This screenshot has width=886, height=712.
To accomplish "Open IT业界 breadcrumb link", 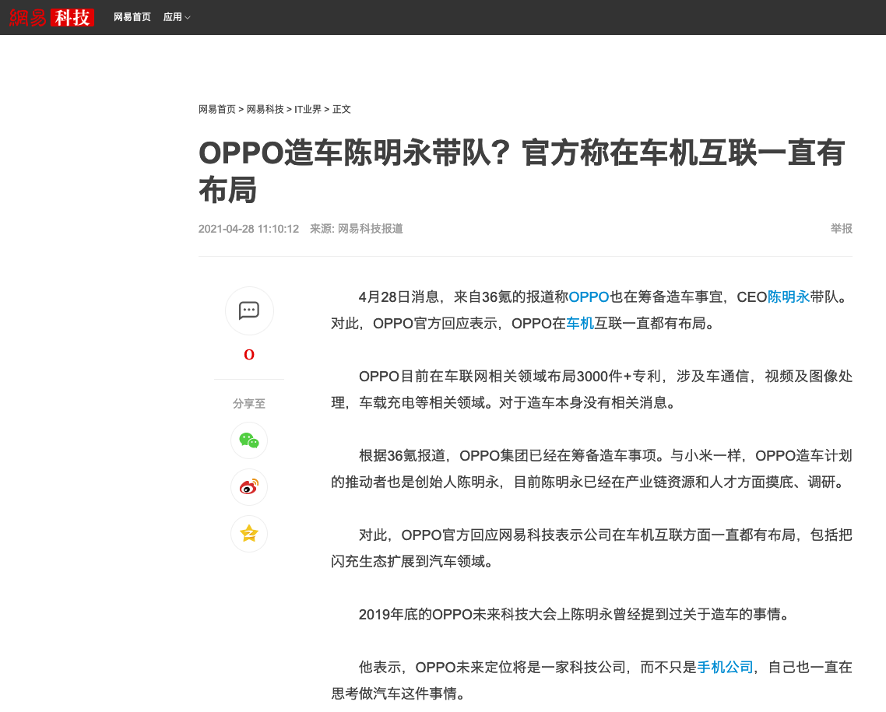I will tap(308, 109).
